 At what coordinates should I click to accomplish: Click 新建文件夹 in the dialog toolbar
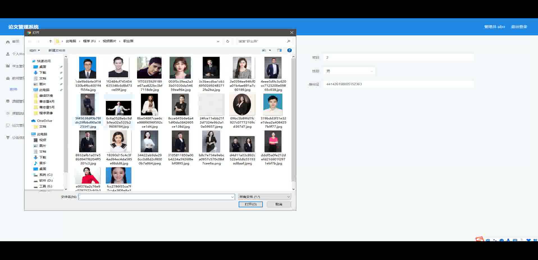[57, 51]
